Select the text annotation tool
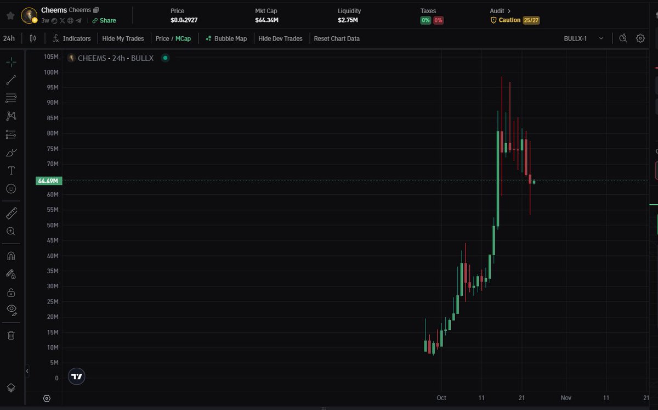 [11, 170]
